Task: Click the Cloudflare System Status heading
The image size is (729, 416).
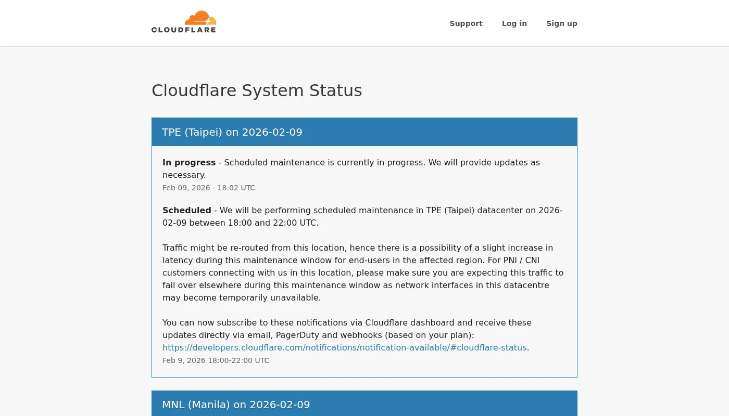Action: (x=257, y=90)
